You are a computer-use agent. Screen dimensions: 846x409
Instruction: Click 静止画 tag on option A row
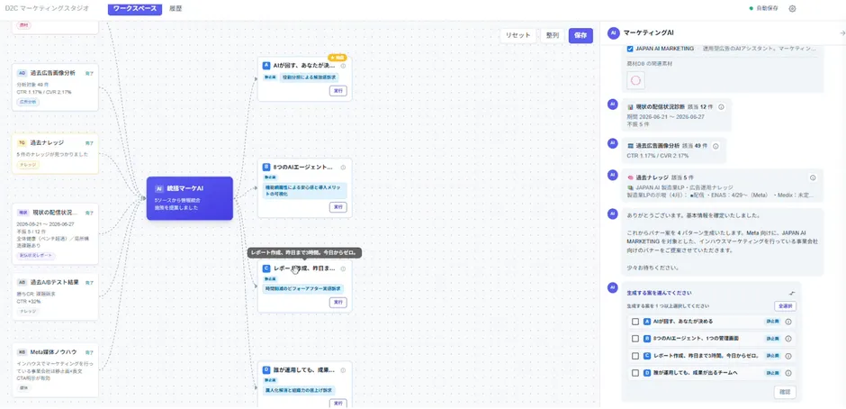(x=772, y=322)
